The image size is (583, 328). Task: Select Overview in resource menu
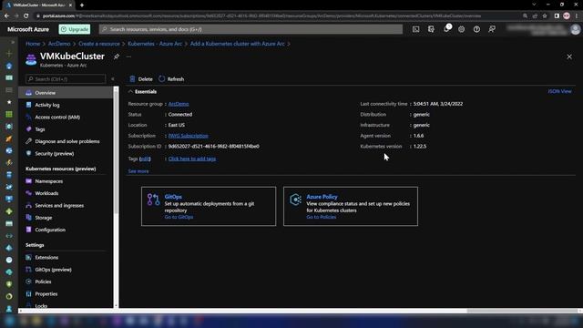tap(66, 93)
